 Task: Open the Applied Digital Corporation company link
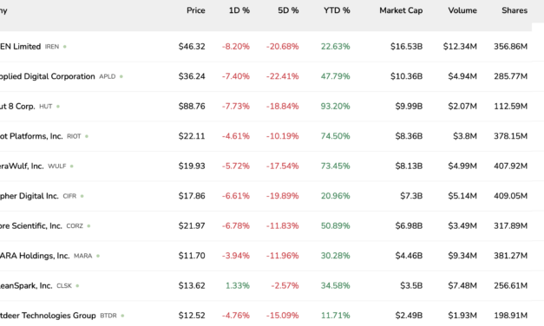(47, 76)
